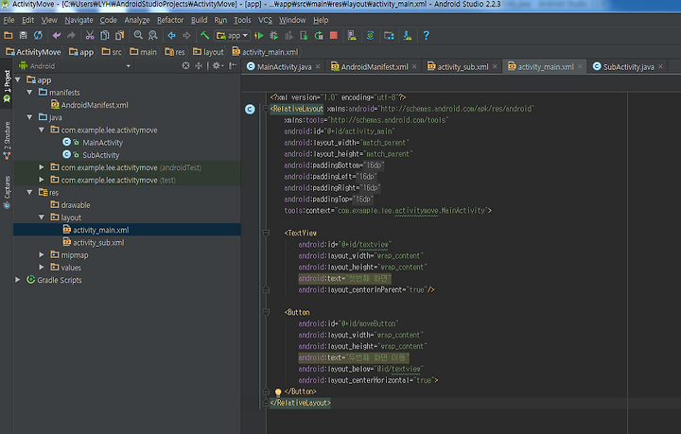Expand the mipmap folder
The width and height of the screenshot is (681, 434).
click(x=42, y=254)
